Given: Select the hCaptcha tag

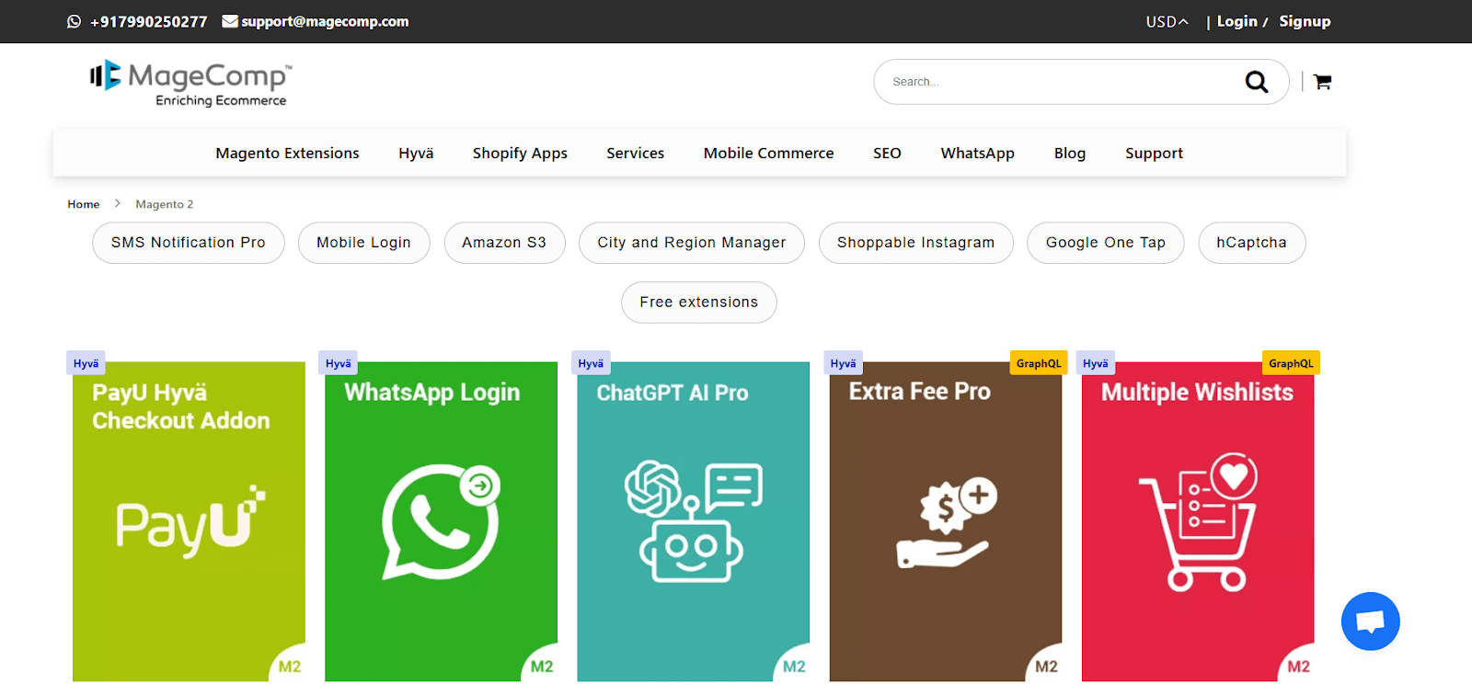Looking at the screenshot, I should 1252,243.
